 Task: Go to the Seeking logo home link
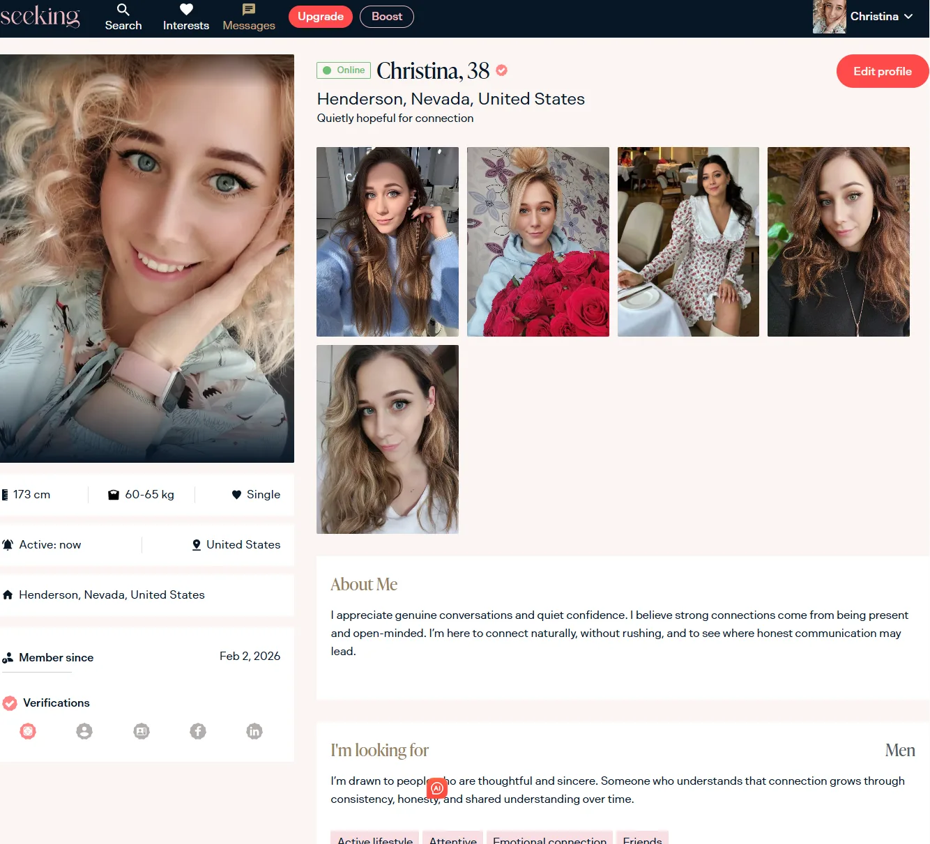pos(40,16)
